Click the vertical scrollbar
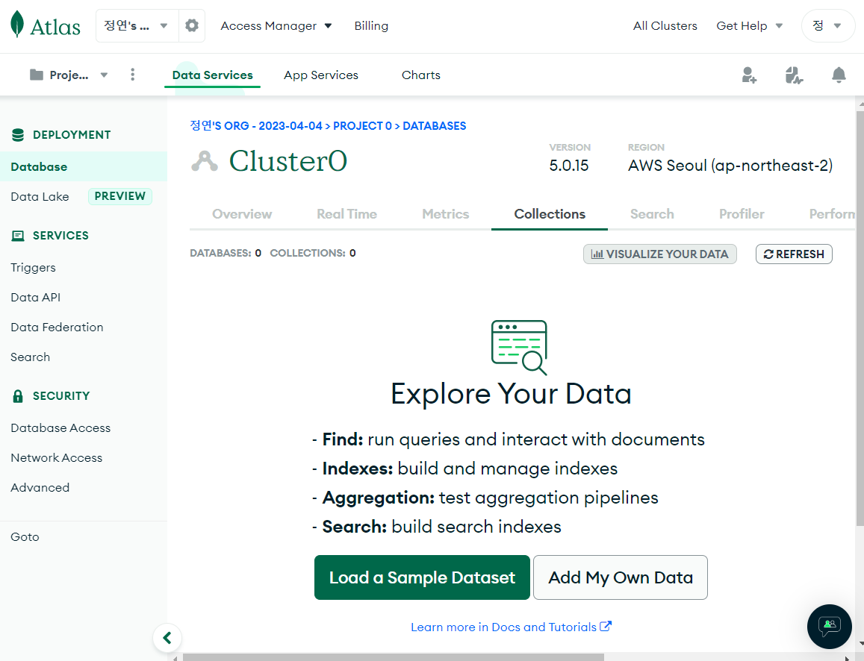 860,318
